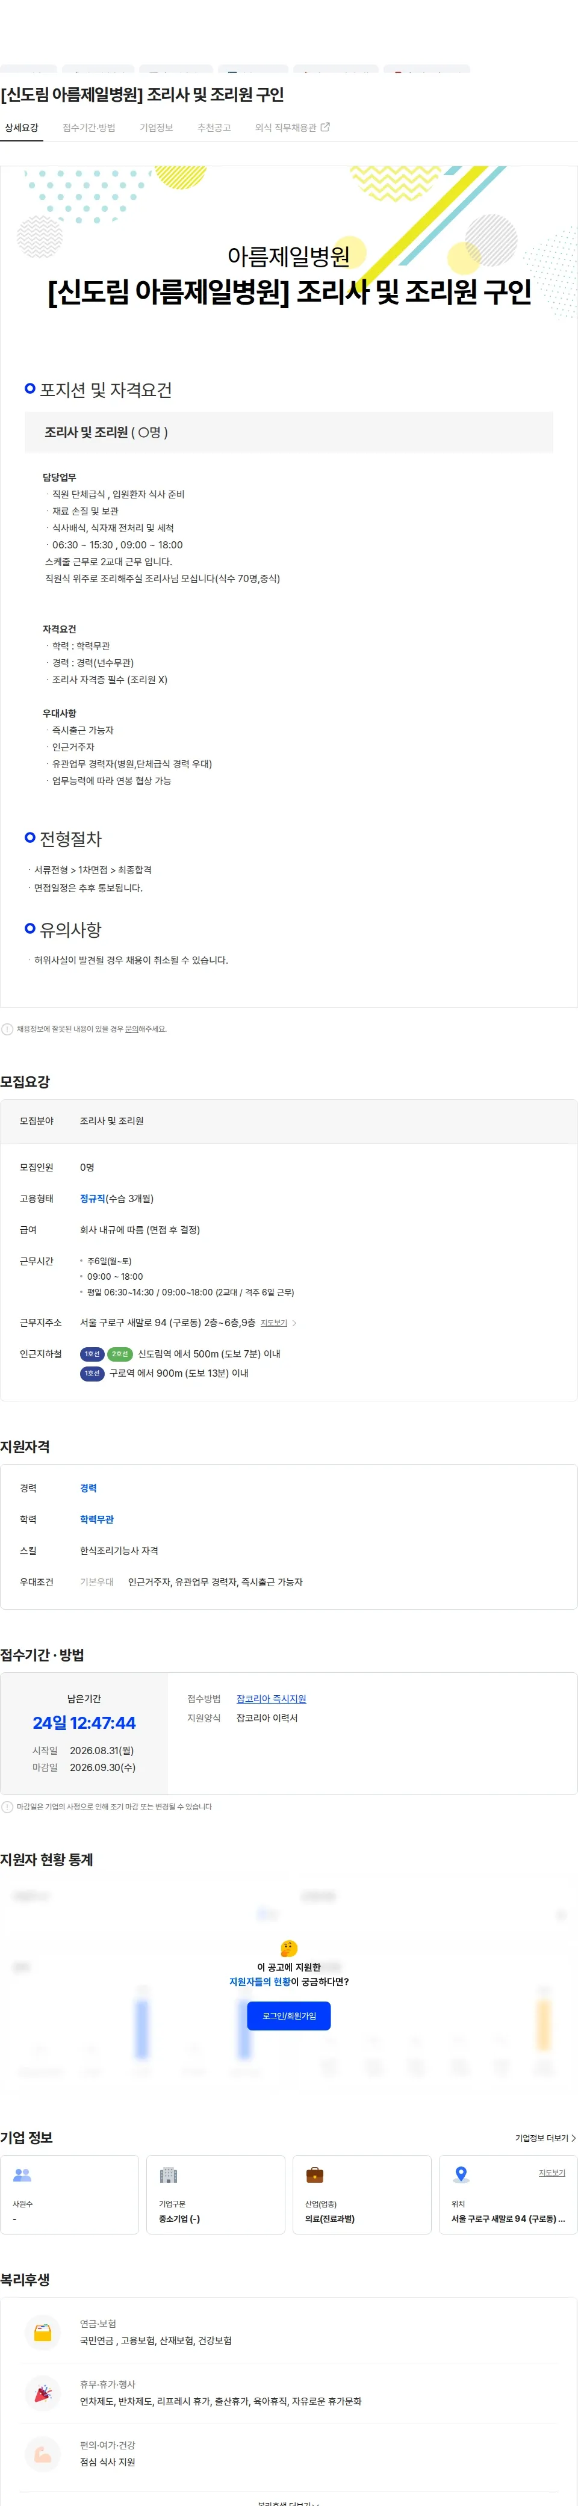Click the job title [신도림 아름제일병원] 조리사 및 조리원 구인 heading

[143, 95]
